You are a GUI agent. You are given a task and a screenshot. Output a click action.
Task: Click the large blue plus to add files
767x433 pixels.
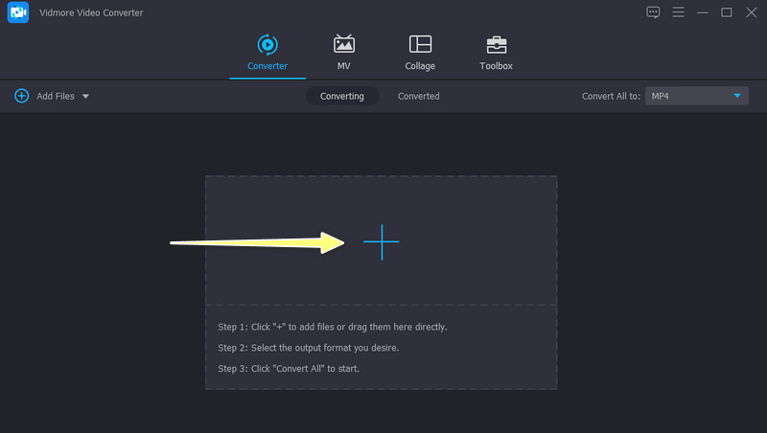click(381, 242)
